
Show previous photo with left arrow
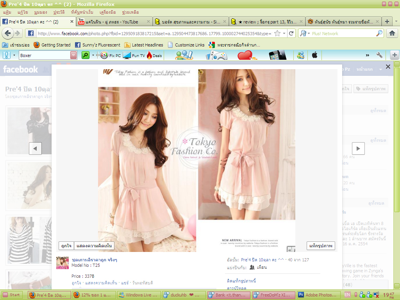click(35, 148)
